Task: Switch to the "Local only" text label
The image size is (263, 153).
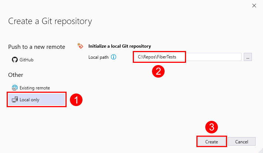Action: [x=30, y=100]
